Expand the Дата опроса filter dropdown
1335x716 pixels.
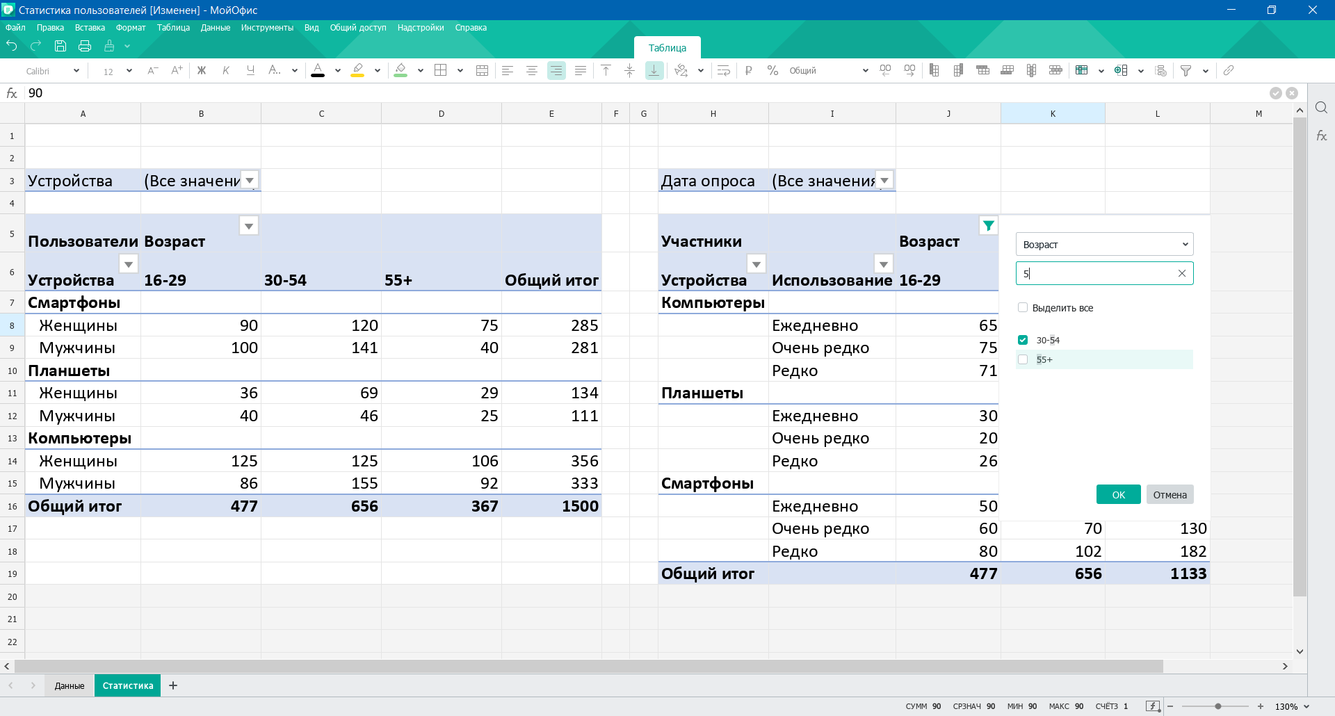pos(884,181)
